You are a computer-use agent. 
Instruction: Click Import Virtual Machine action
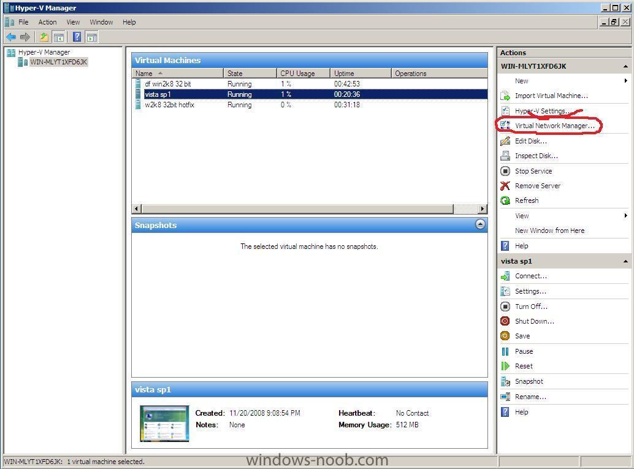click(551, 96)
